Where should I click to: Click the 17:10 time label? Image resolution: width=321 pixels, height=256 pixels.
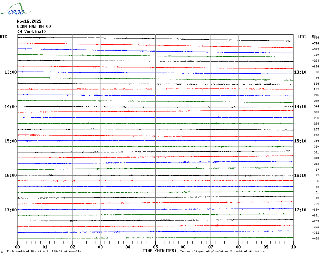coord(300,210)
